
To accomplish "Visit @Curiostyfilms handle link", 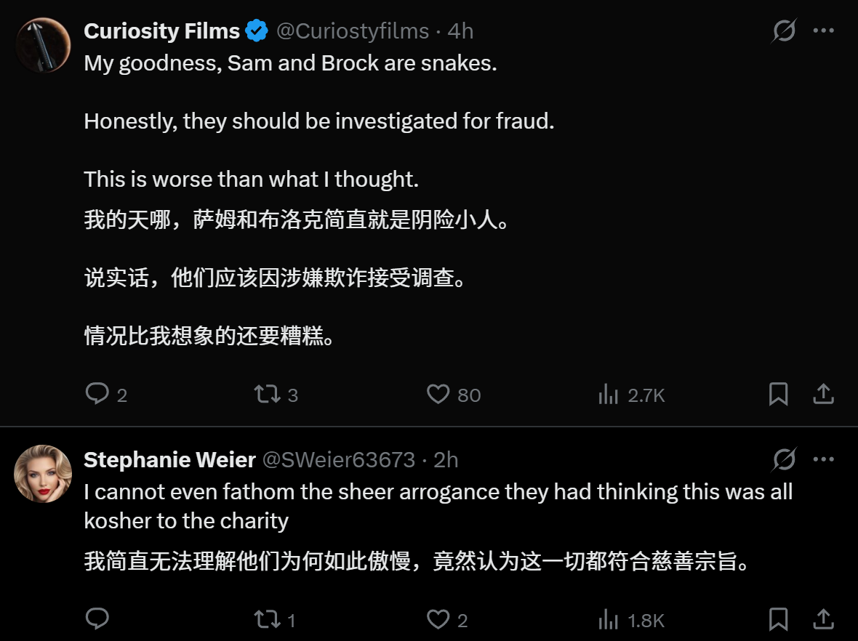I will pyautogui.click(x=353, y=31).
